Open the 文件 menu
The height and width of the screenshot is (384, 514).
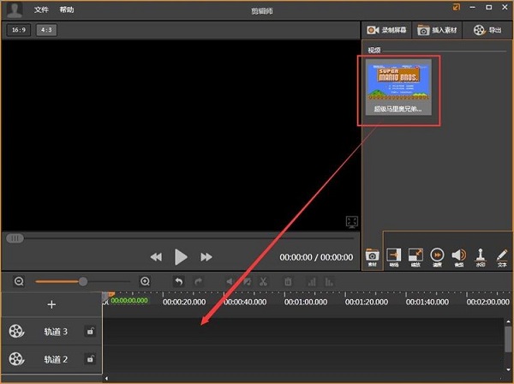[41, 9]
